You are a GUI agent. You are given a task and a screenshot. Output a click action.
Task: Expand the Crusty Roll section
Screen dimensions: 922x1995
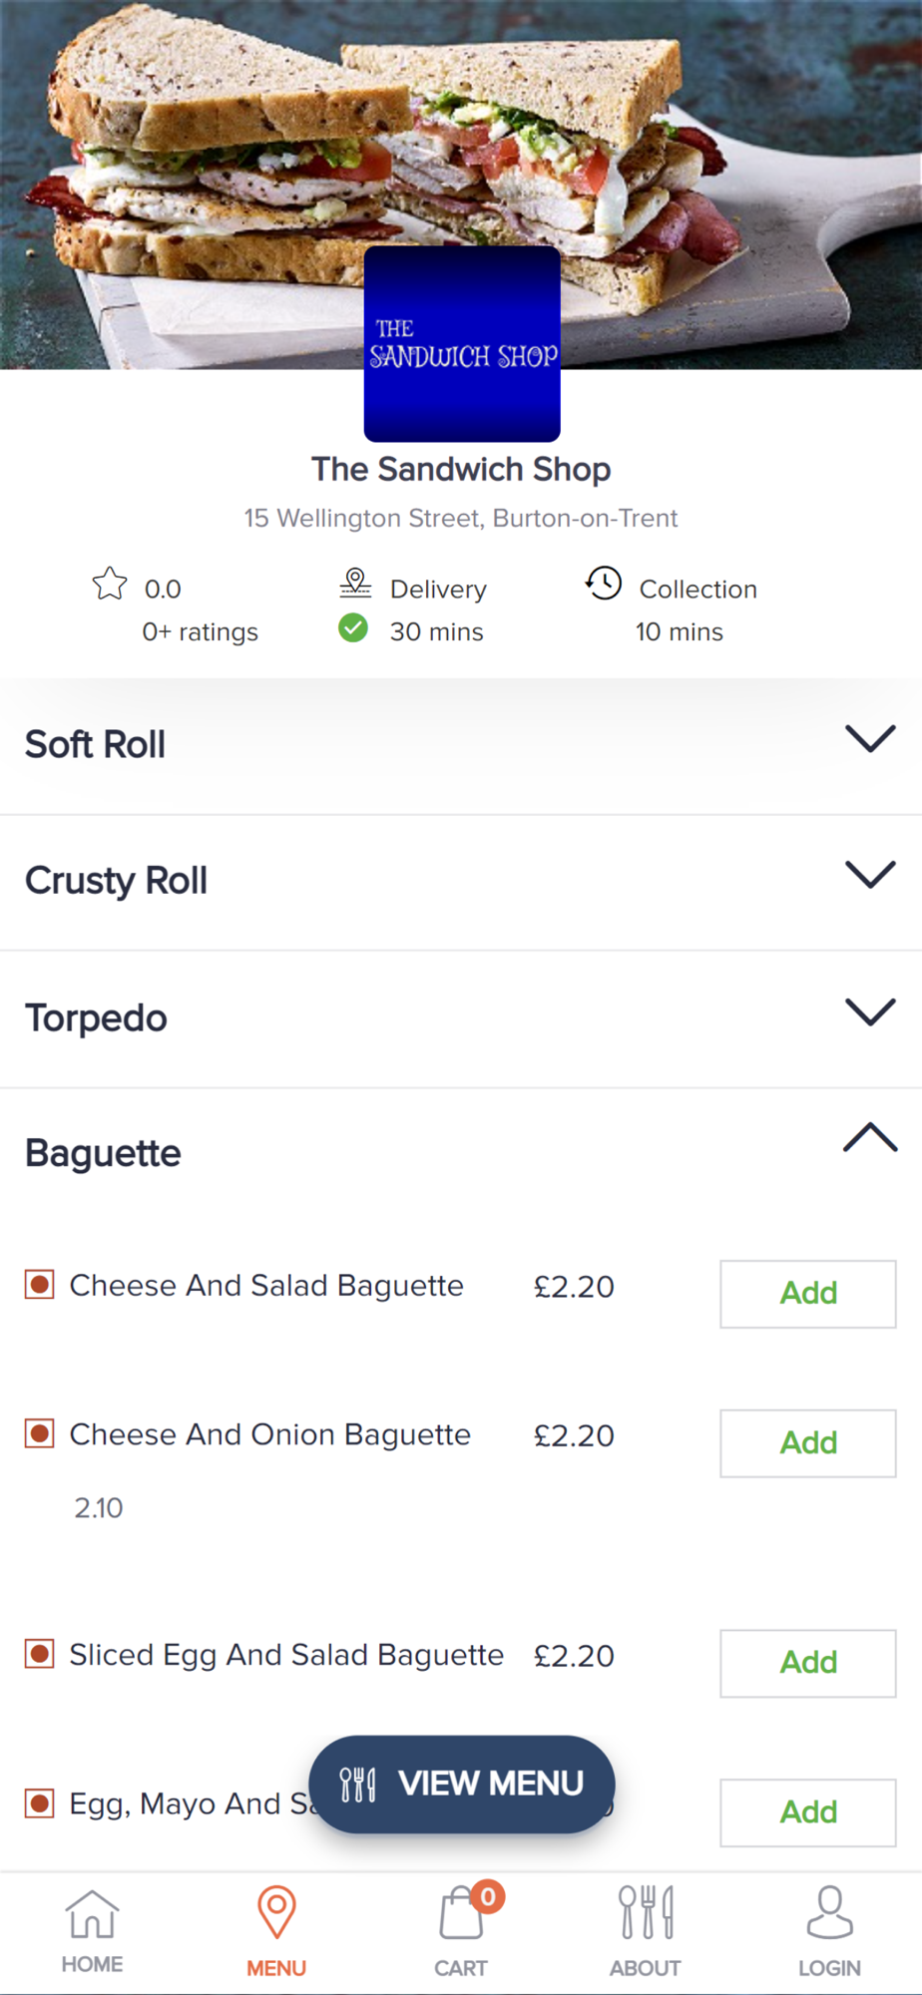870,875
